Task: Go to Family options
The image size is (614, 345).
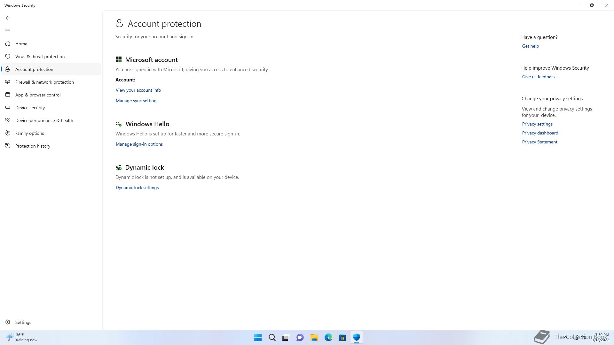Action: pyautogui.click(x=51, y=133)
